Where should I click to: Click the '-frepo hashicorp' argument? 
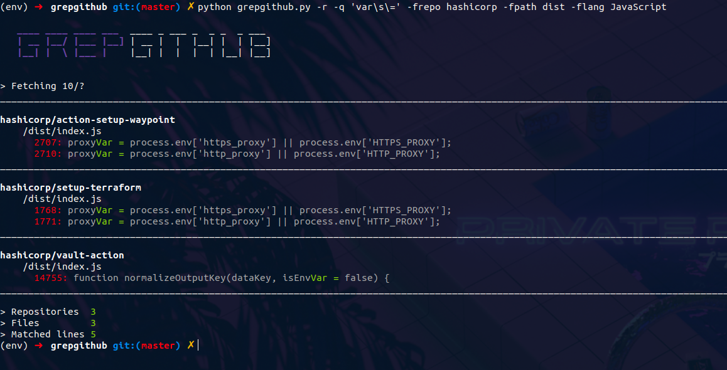coord(451,7)
